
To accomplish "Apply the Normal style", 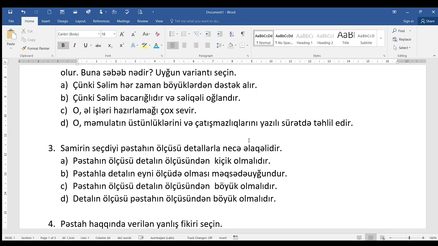I will (263, 38).
